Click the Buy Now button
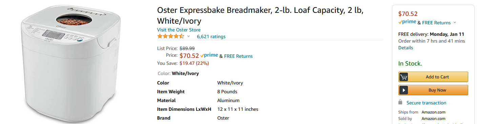 pyautogui.click(x=433, y=90)
